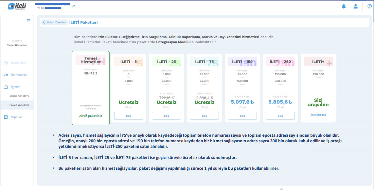Choose the İLETİ - 250 package with Seç
374x190 pixels.
click(x=280, y=116)
